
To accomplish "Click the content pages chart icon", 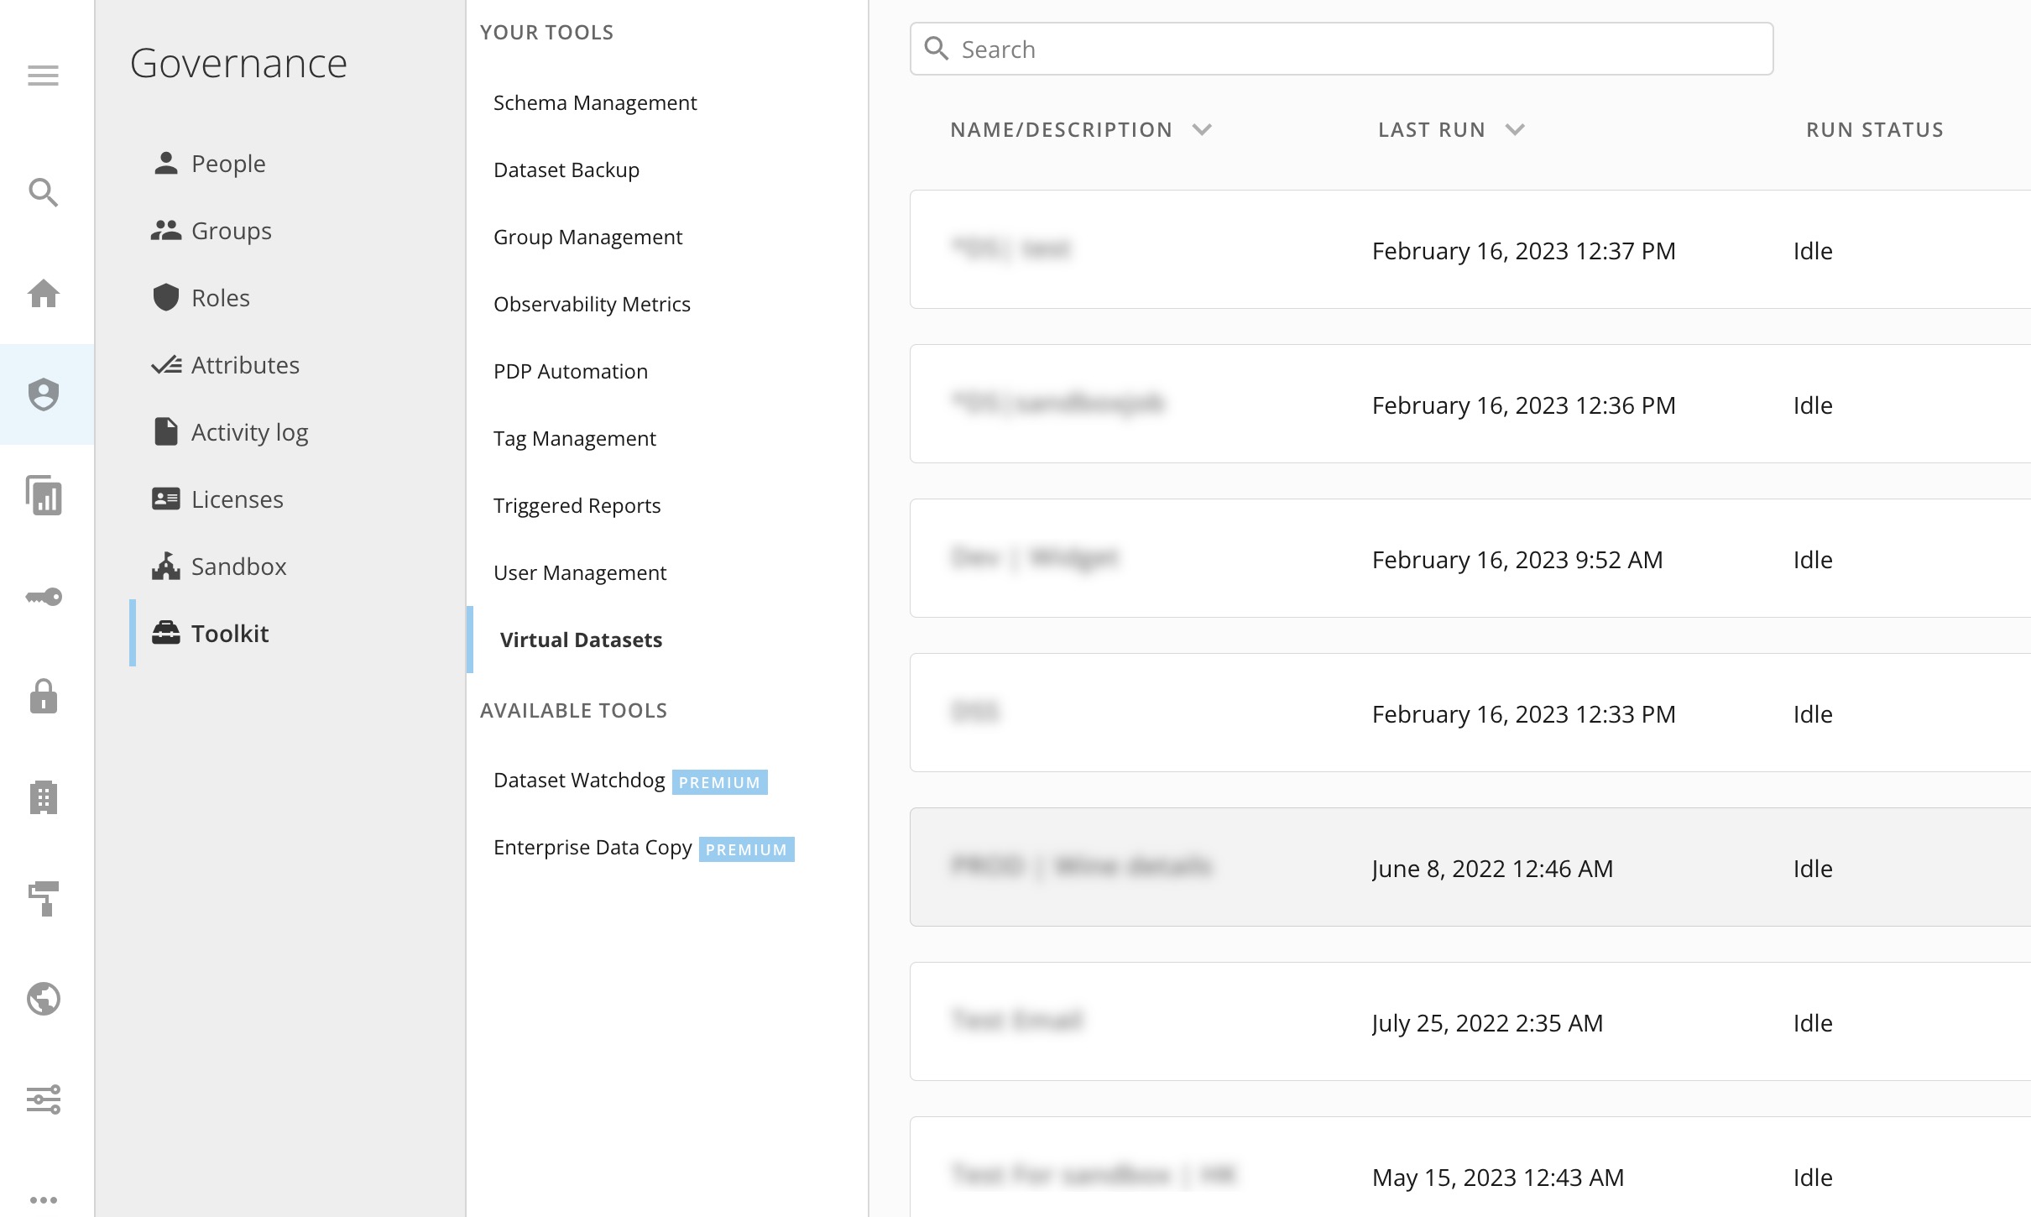I will point(43,497).
